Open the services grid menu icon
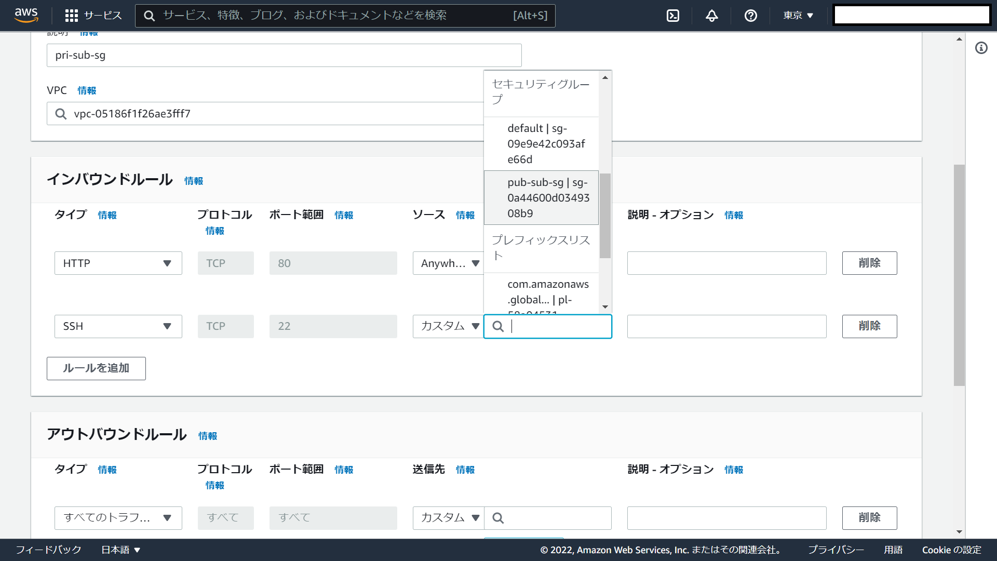Image resolution: width=997 pixels, height=561 pixels. [72, 16]
